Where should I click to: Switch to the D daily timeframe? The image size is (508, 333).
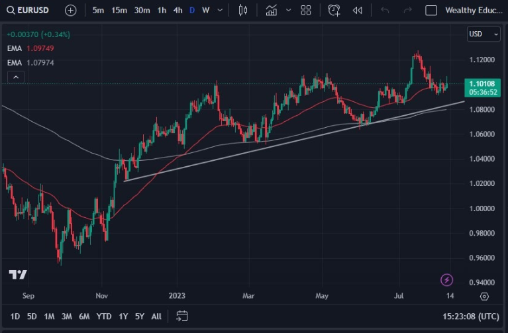192,11
